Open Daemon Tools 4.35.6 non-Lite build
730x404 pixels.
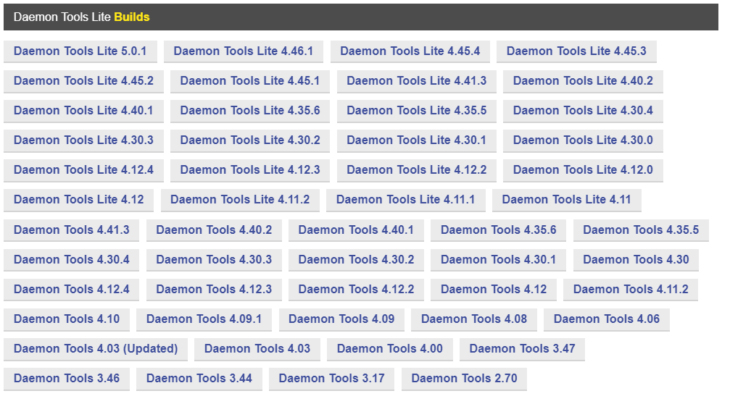tap(498, 230)
